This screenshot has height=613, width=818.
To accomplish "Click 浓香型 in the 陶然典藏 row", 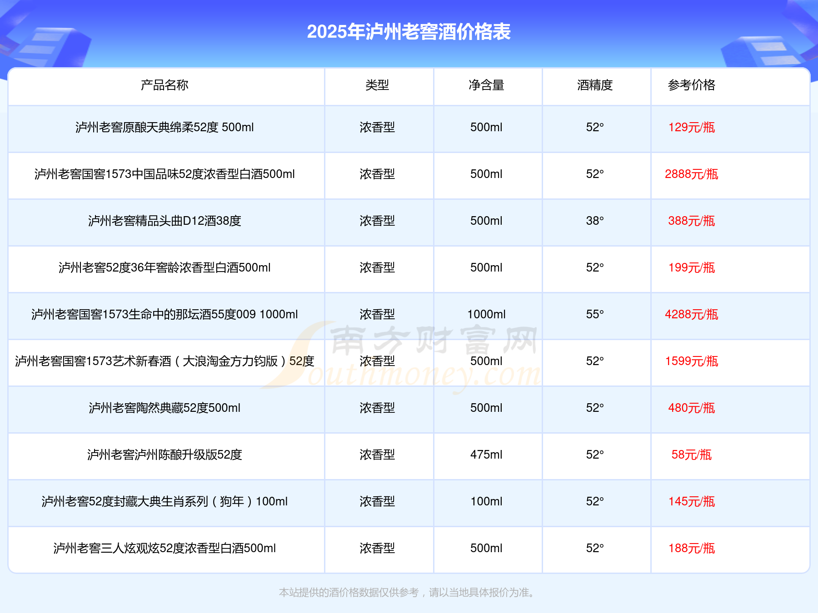I will pyautogui.click(x=377, y=408).
